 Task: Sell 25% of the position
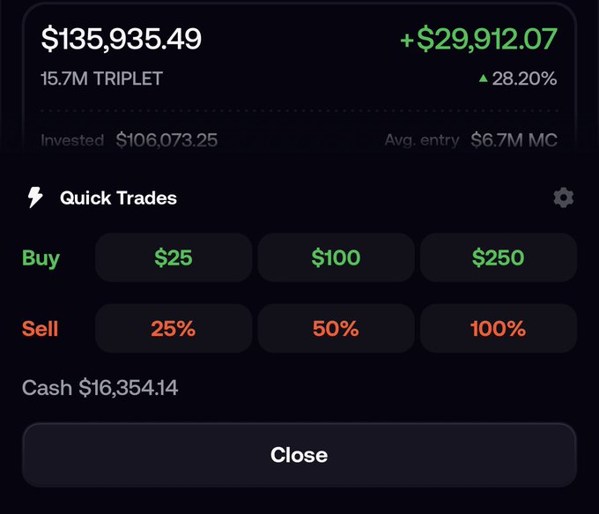click(174, 328)
